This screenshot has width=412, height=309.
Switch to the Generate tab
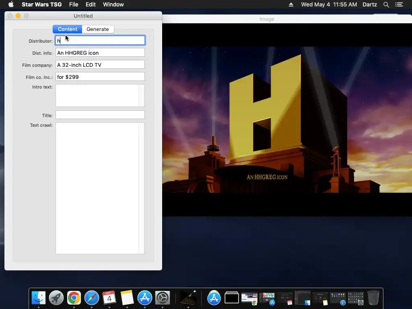[98, 29]
